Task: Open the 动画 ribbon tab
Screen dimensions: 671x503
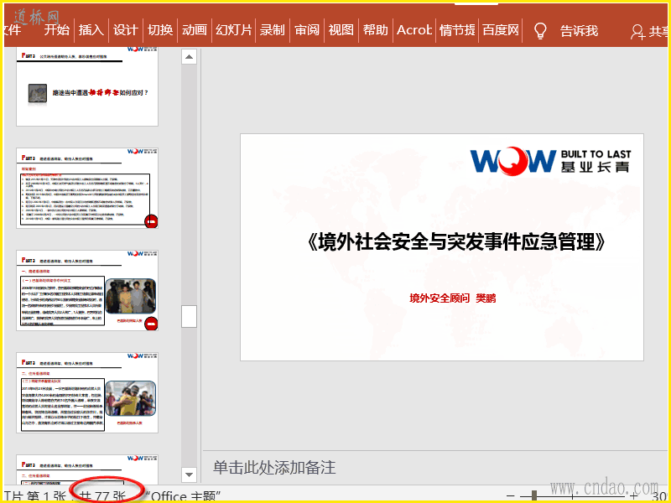Action: tap(195, 30)
